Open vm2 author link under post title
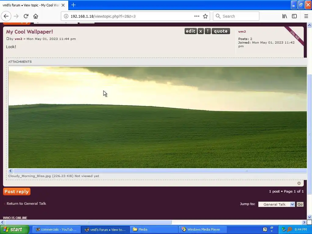The height and width of the screenshot is (234, 312). click(x=18, y=39)
